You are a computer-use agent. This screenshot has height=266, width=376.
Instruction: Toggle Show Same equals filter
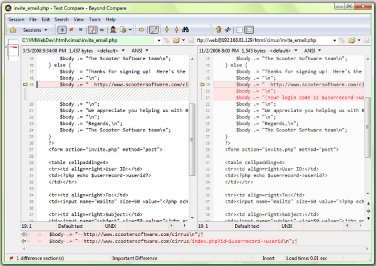click(x=80, y=30)
